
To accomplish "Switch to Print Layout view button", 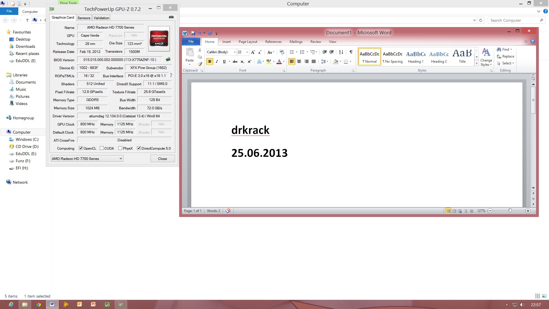I will click(448, 211).
